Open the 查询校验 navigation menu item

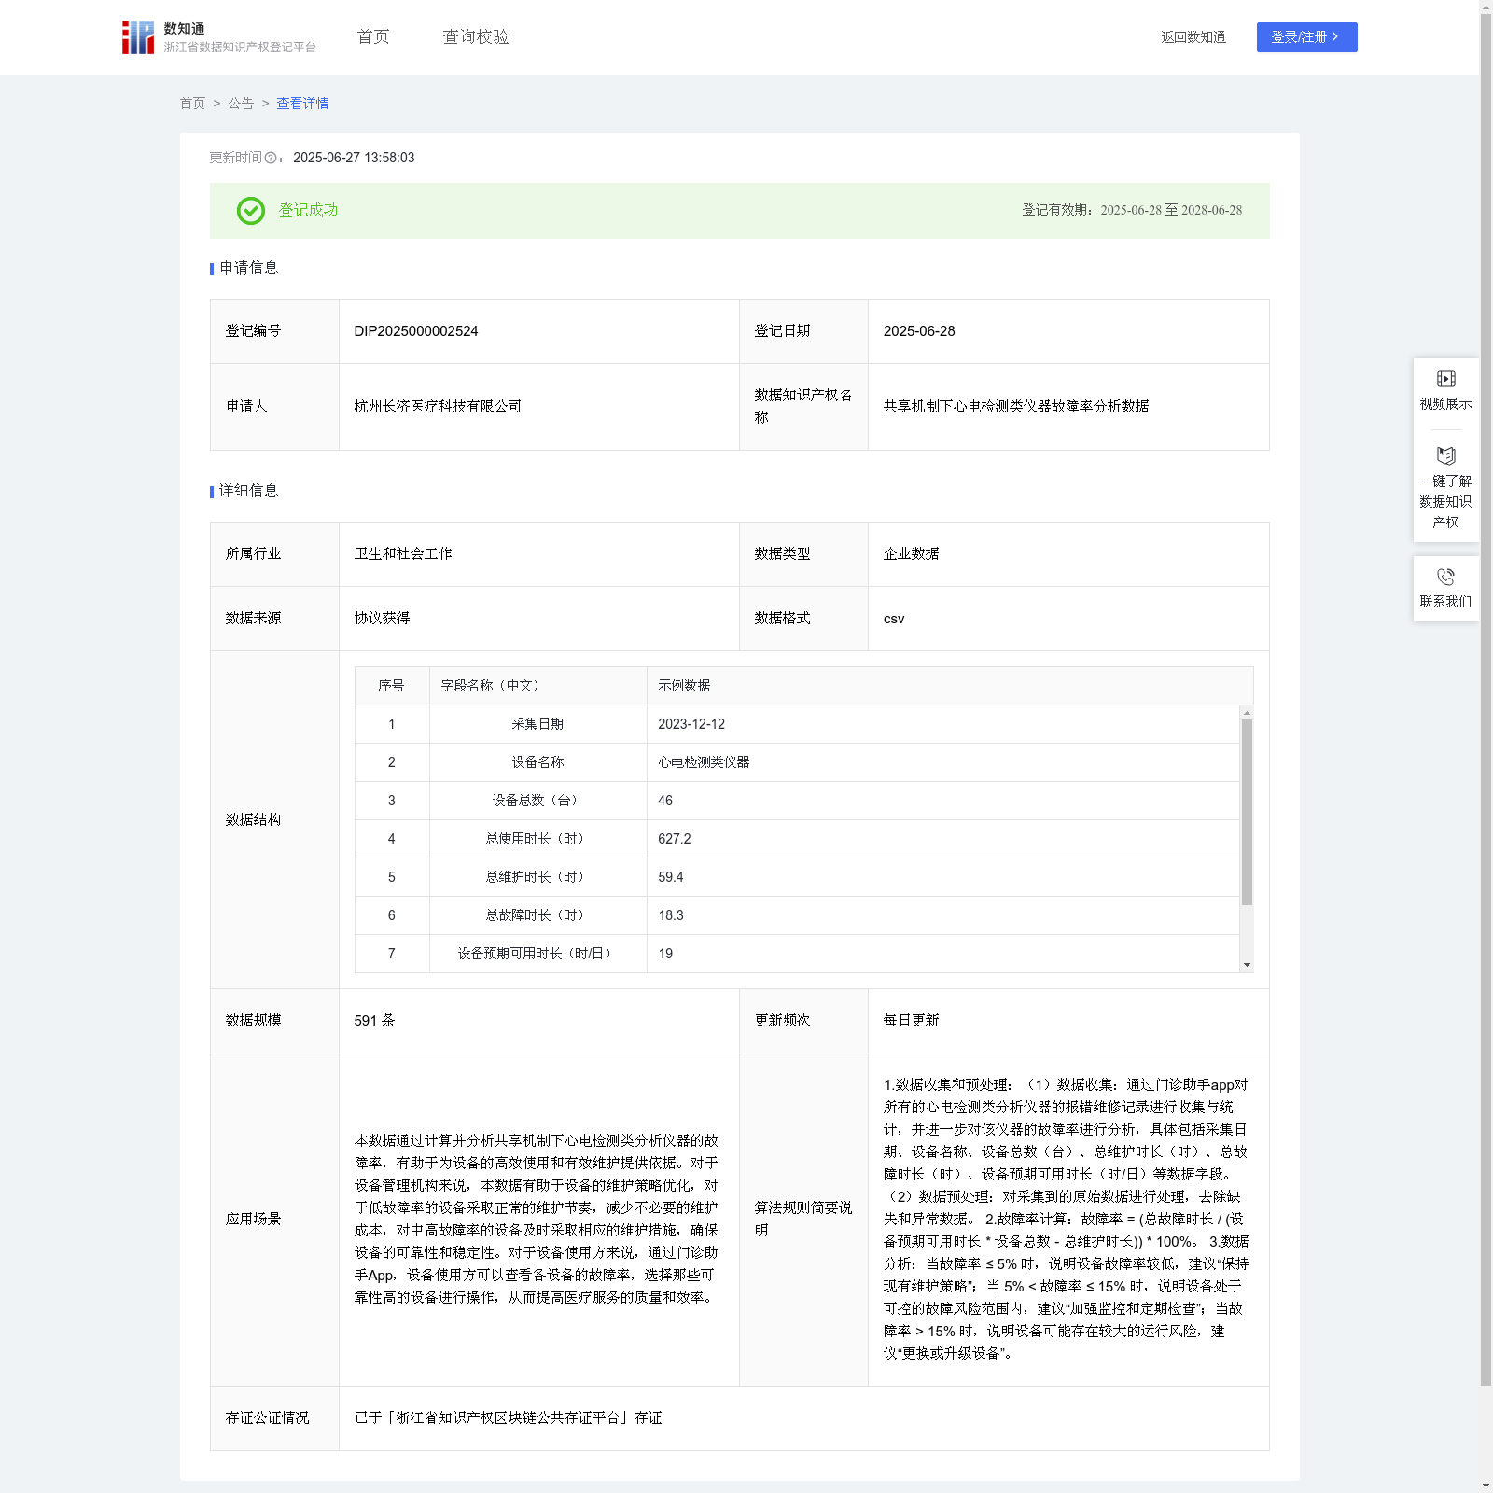click(x=475, y=37)
